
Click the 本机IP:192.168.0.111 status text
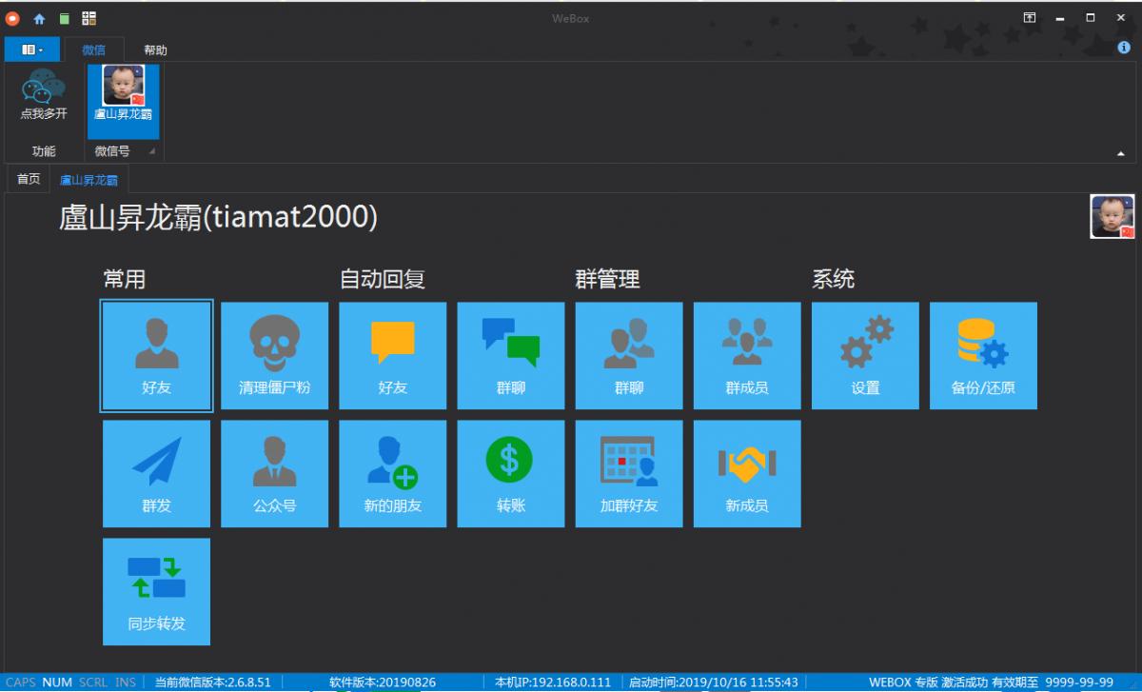553,682
